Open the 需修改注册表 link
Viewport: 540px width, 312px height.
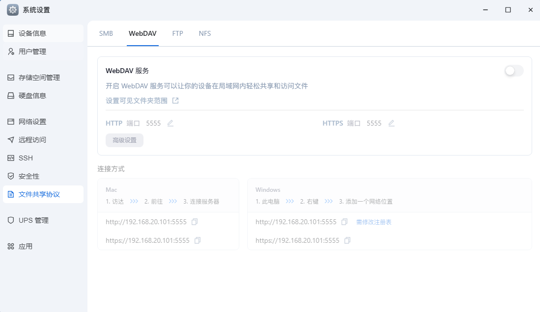click(x=373, y=222)
